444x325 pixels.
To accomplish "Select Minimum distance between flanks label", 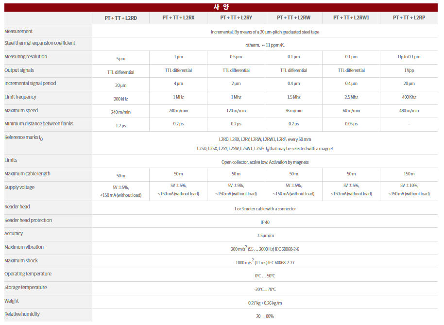I will point(39,124).
